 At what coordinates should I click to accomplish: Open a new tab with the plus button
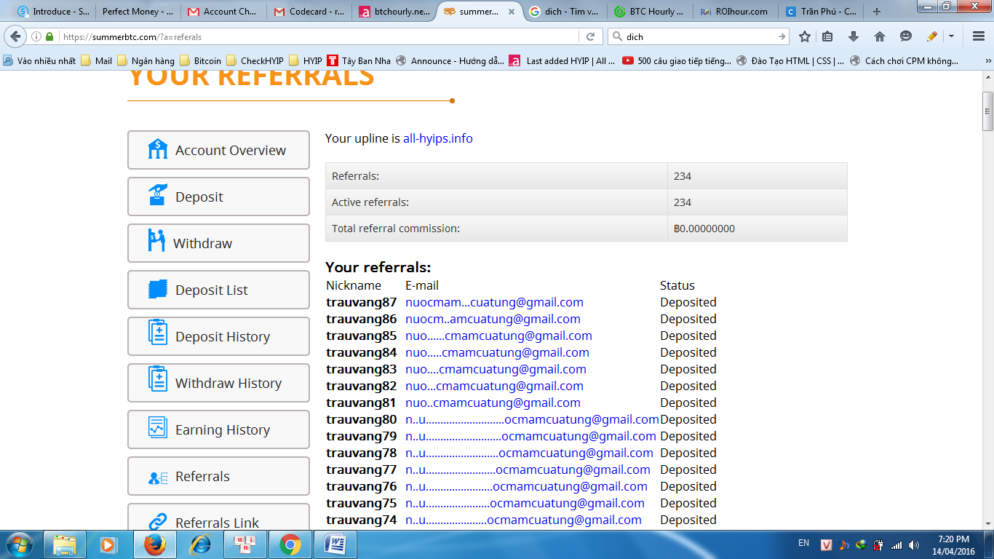click(x=877, y=12)
